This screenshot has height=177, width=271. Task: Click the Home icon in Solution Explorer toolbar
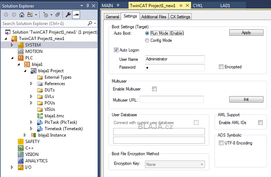22,15
